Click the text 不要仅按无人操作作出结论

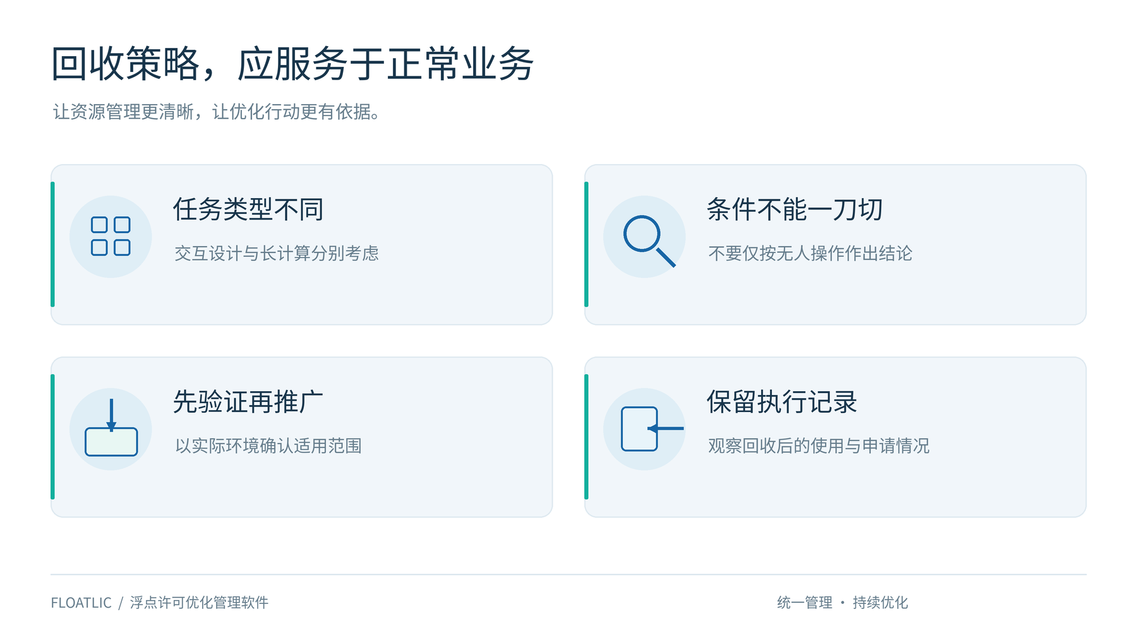(x=810, y=254)
